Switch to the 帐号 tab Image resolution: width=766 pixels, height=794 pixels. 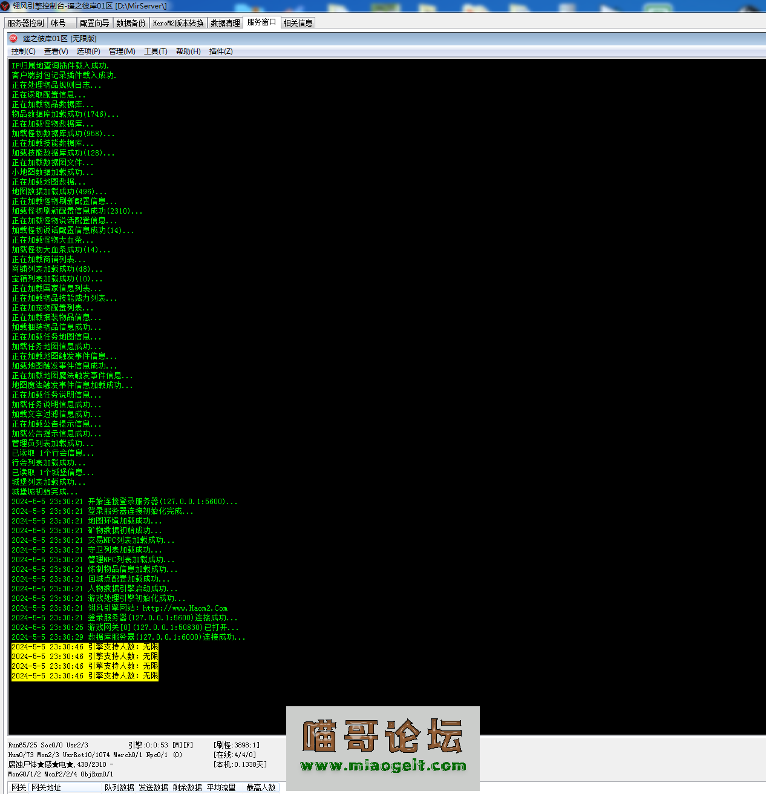[x=58, y=23]
